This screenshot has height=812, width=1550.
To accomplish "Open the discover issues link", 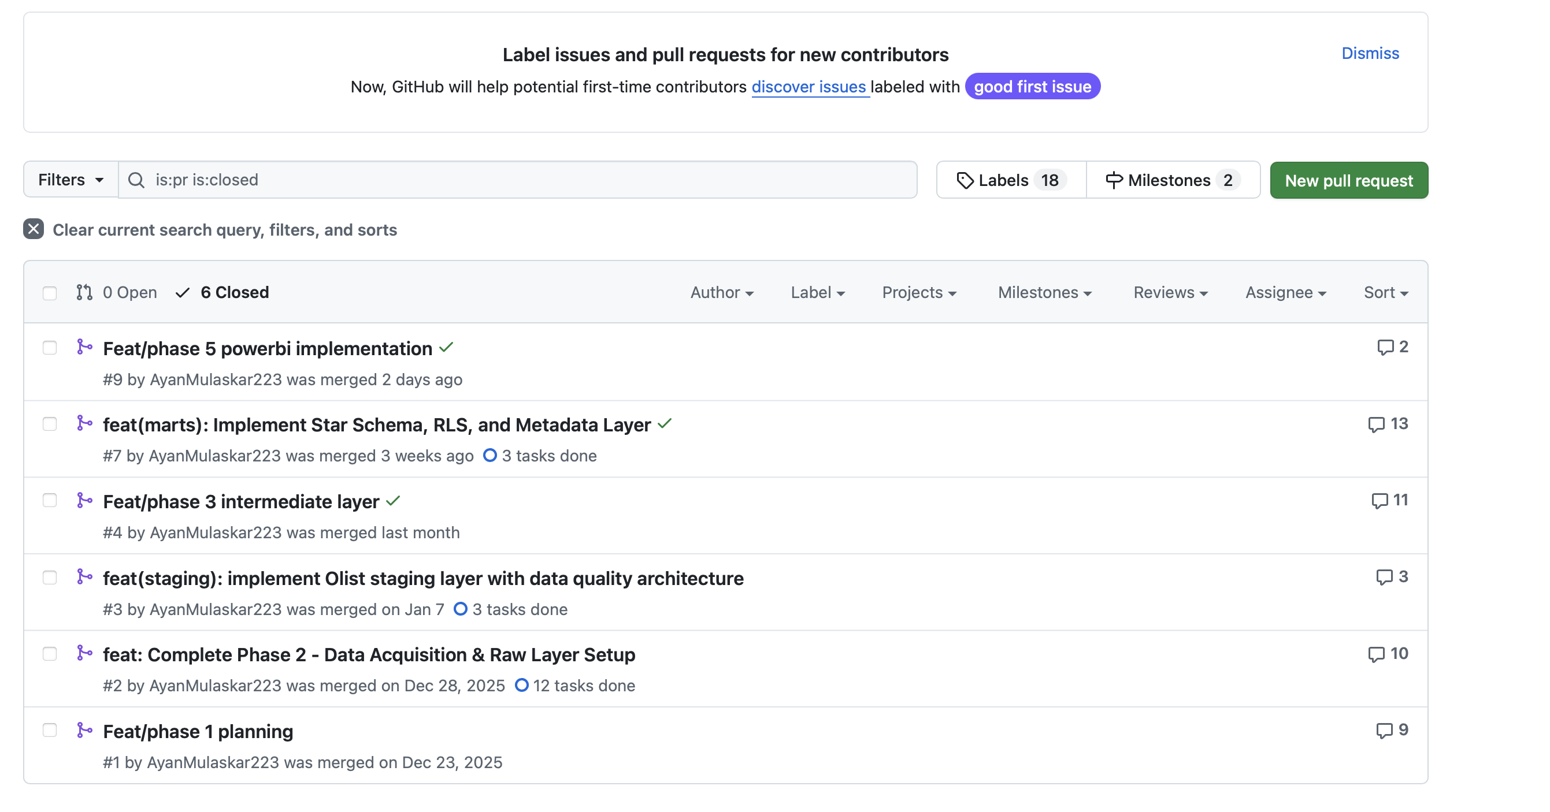I will point(808,87).
